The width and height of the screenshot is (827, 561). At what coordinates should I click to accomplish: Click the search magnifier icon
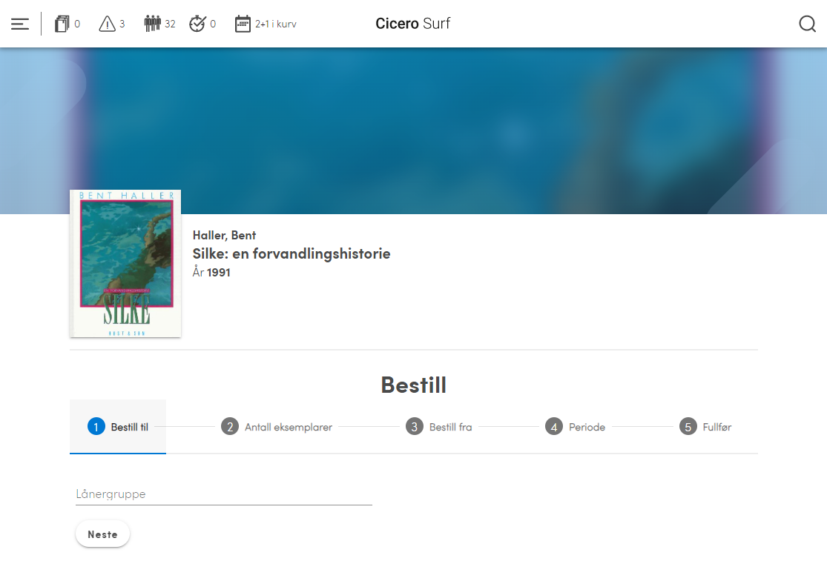[x=807, y=24]
